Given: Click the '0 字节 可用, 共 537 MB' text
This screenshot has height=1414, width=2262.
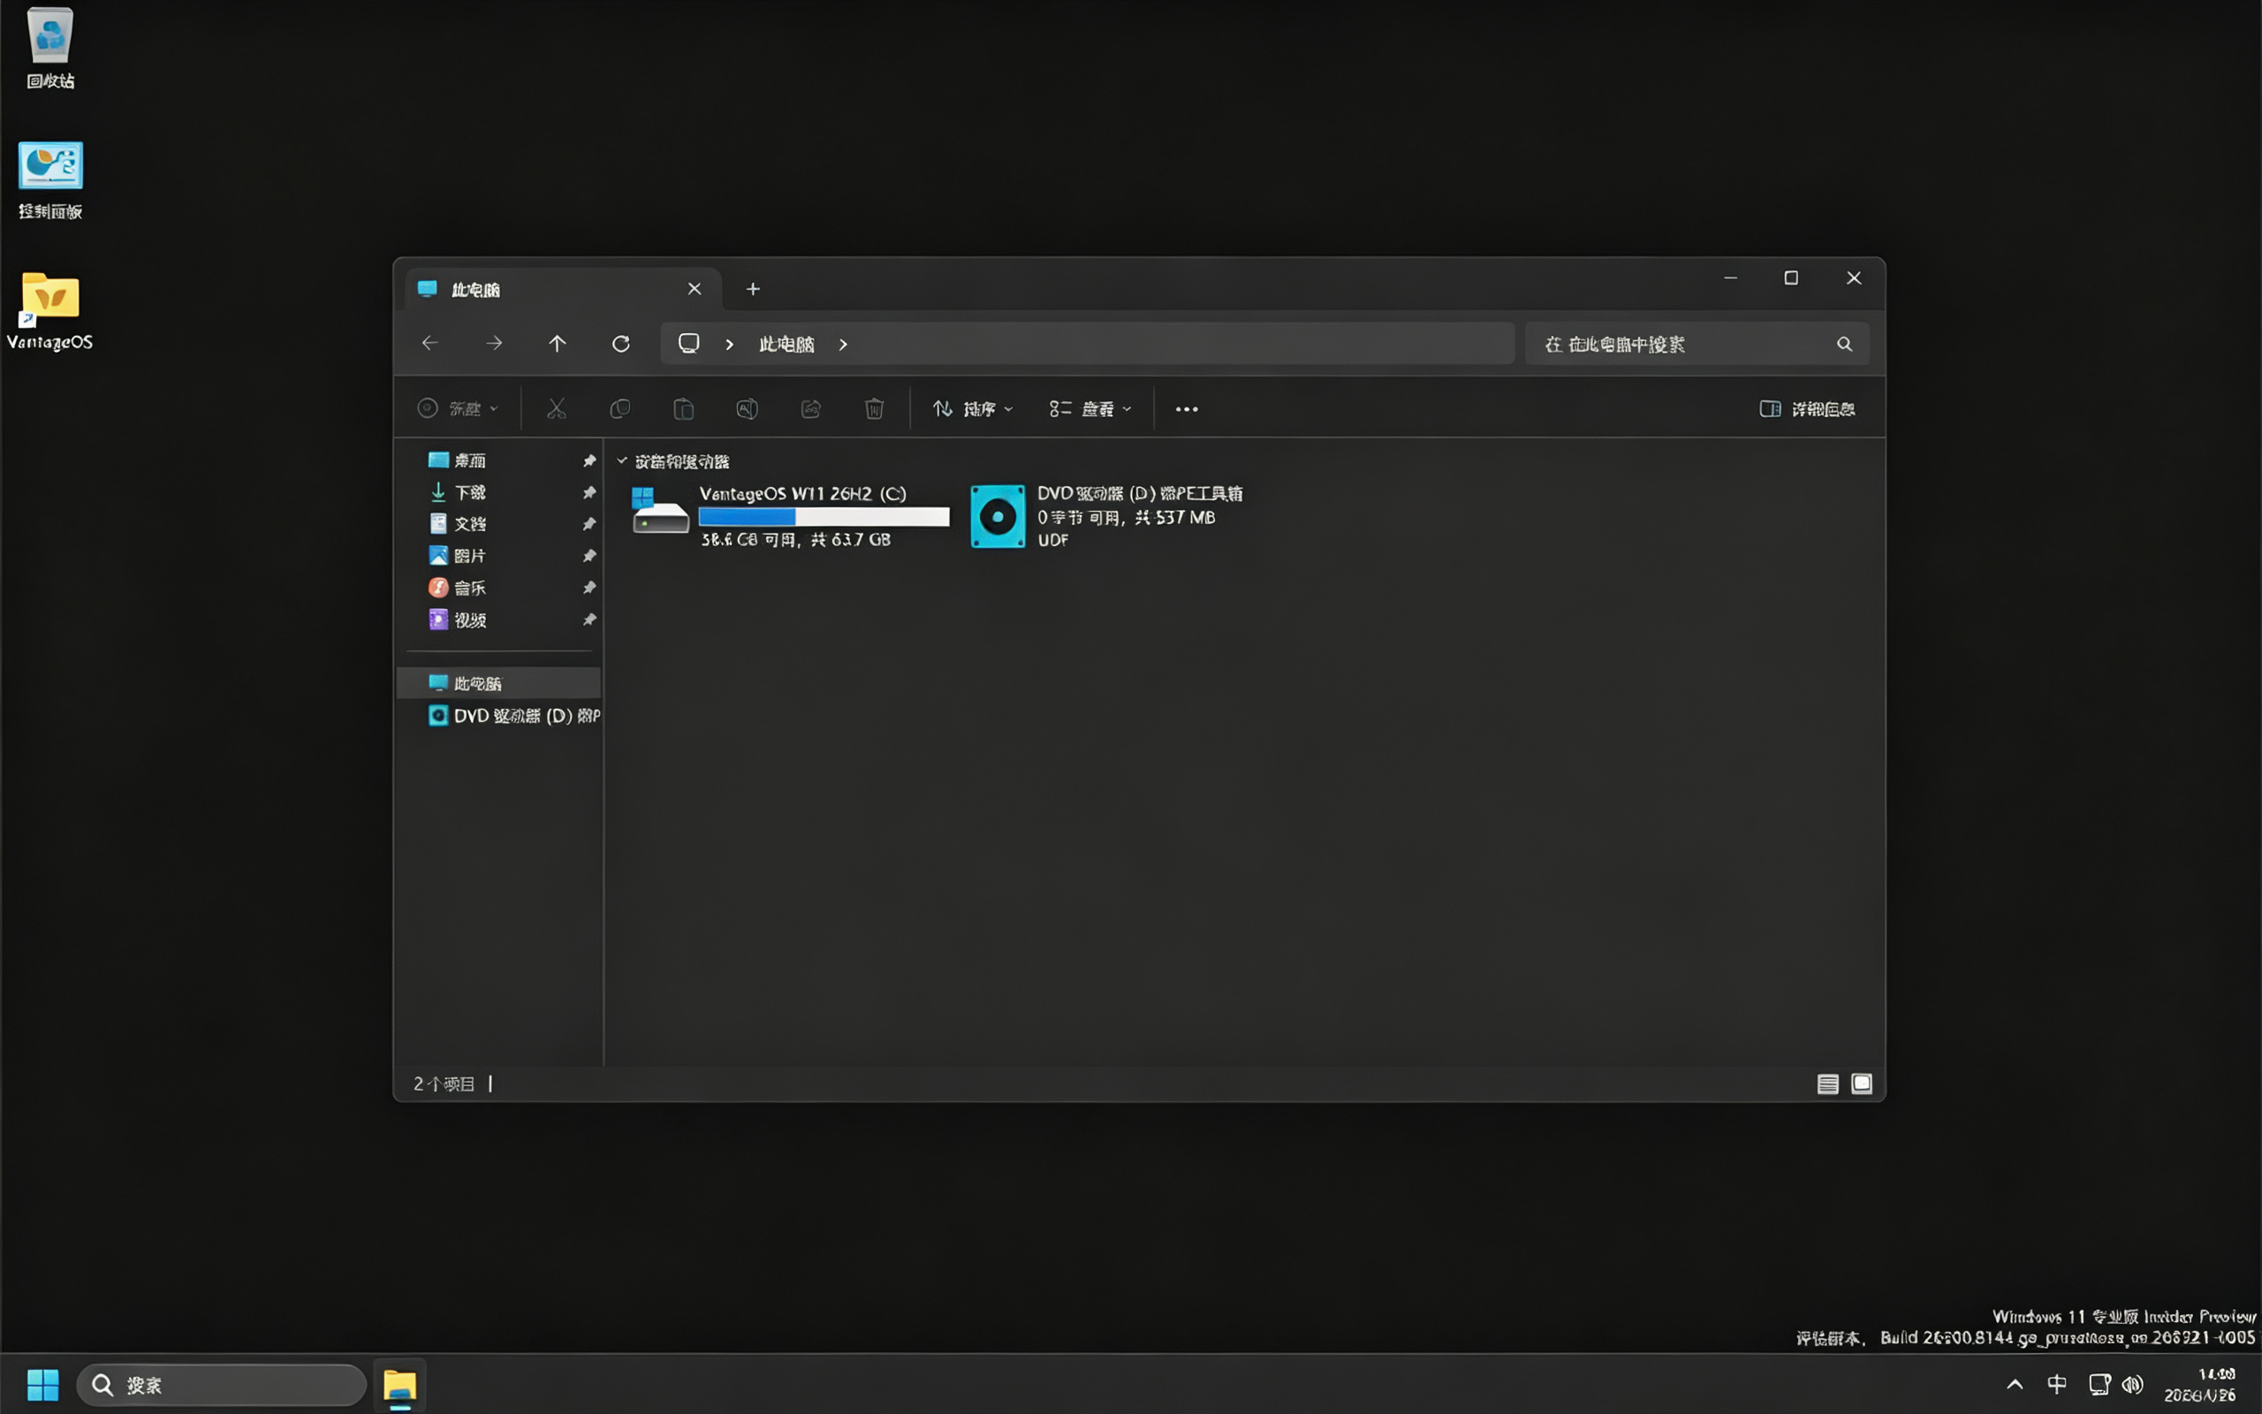Looking at the screenshot, I should click(x=1126, y=517).
